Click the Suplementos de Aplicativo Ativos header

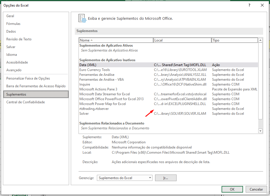106,45
